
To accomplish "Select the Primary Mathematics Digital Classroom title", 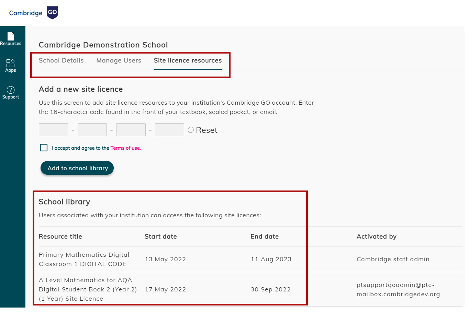I will click(x=84, y=259).
